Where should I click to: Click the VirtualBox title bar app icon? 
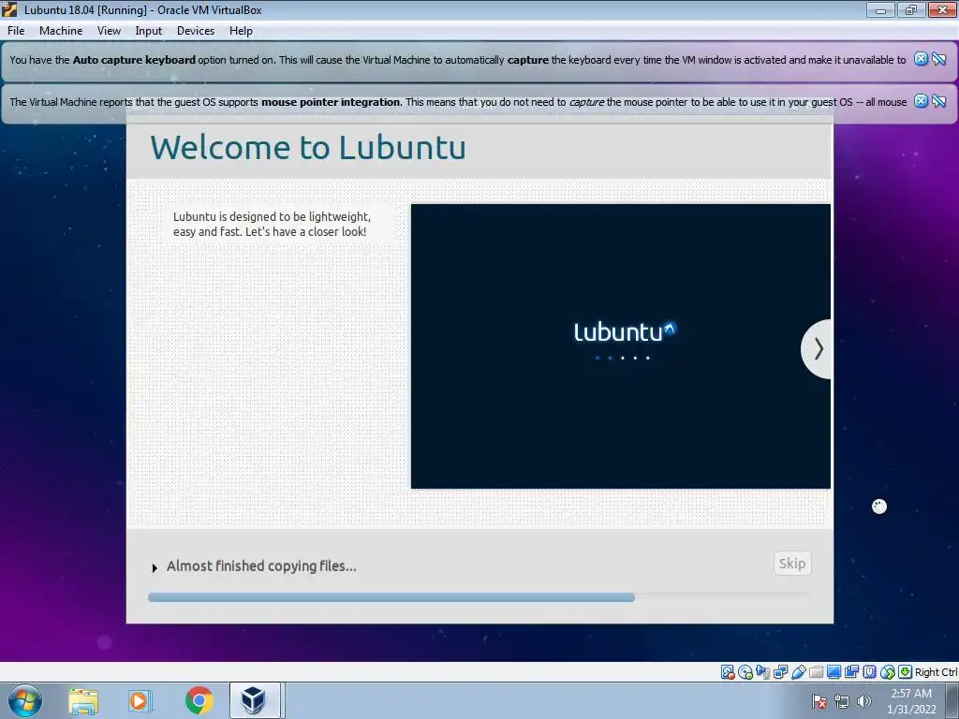click(x=9, y=9)
